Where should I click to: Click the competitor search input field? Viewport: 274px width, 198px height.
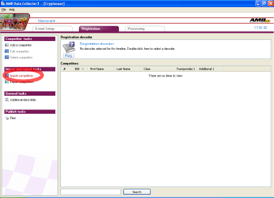coord(91,192)
